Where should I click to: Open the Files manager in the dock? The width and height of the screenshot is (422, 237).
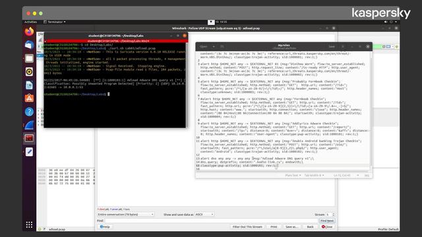coord(29,59)
